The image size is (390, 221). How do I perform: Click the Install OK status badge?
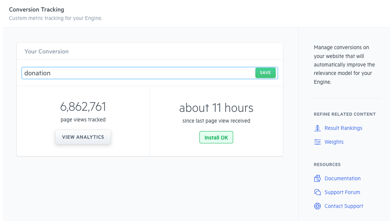(216, 137)
